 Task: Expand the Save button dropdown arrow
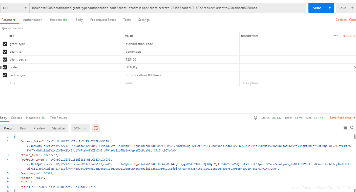[x=352, y=8]
